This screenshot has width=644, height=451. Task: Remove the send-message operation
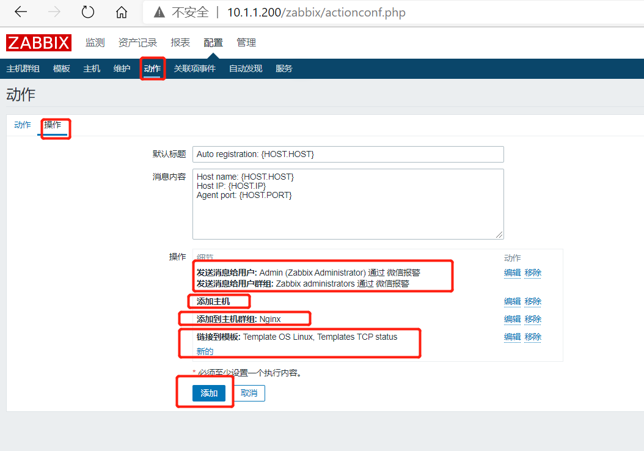(533, 273)
